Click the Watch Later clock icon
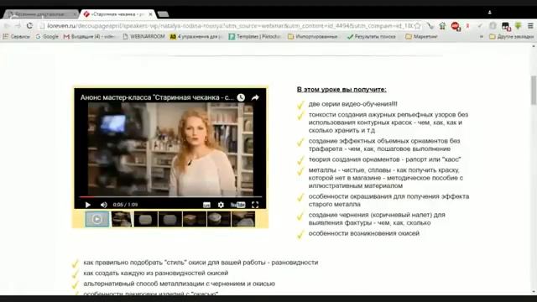This screenshot has height=302, width=537. click(x=241, y=97)
